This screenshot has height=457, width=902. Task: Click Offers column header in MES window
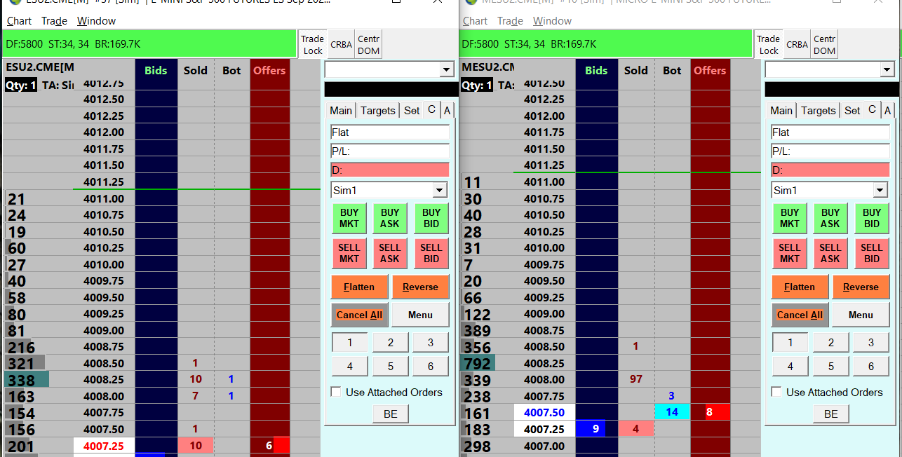pyautogui.click(x=710, y=70)
